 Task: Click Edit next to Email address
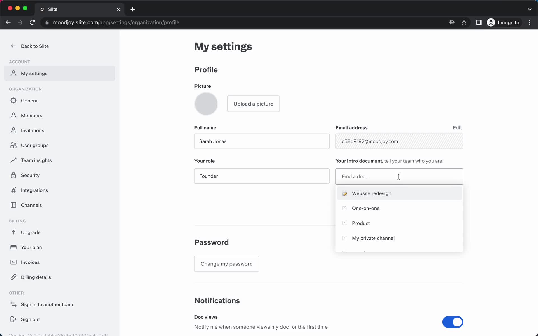click(x=457, y=128)
